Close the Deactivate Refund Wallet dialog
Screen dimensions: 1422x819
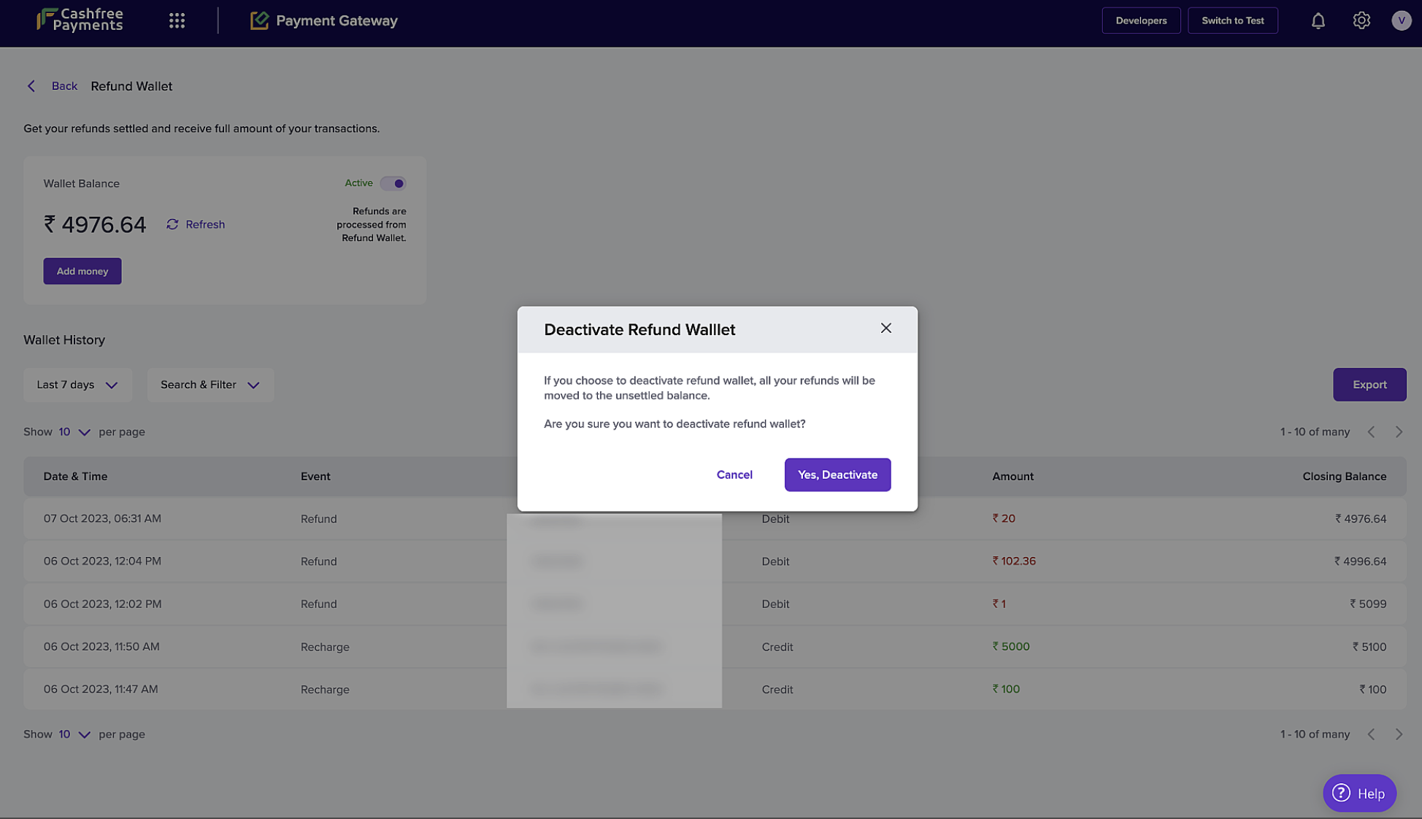point(885,328)
